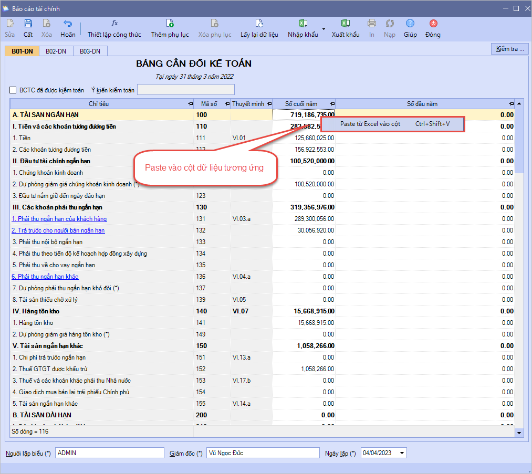The height and width of the screenshot is (474, 532).
Task: Click the Hoãn undo icon
Action: pyautogui.click(x=68, y=24)
